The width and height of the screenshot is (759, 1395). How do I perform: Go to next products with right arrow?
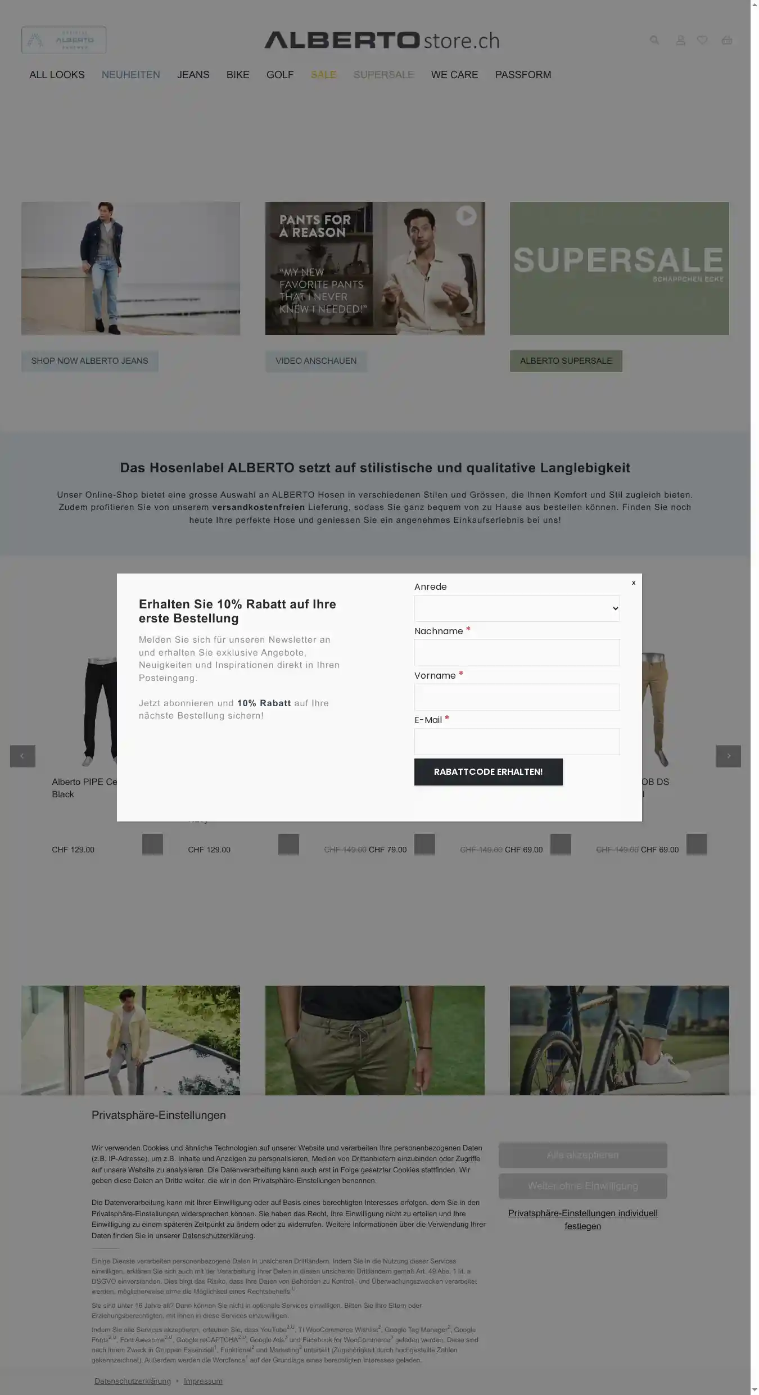[728, 756]
